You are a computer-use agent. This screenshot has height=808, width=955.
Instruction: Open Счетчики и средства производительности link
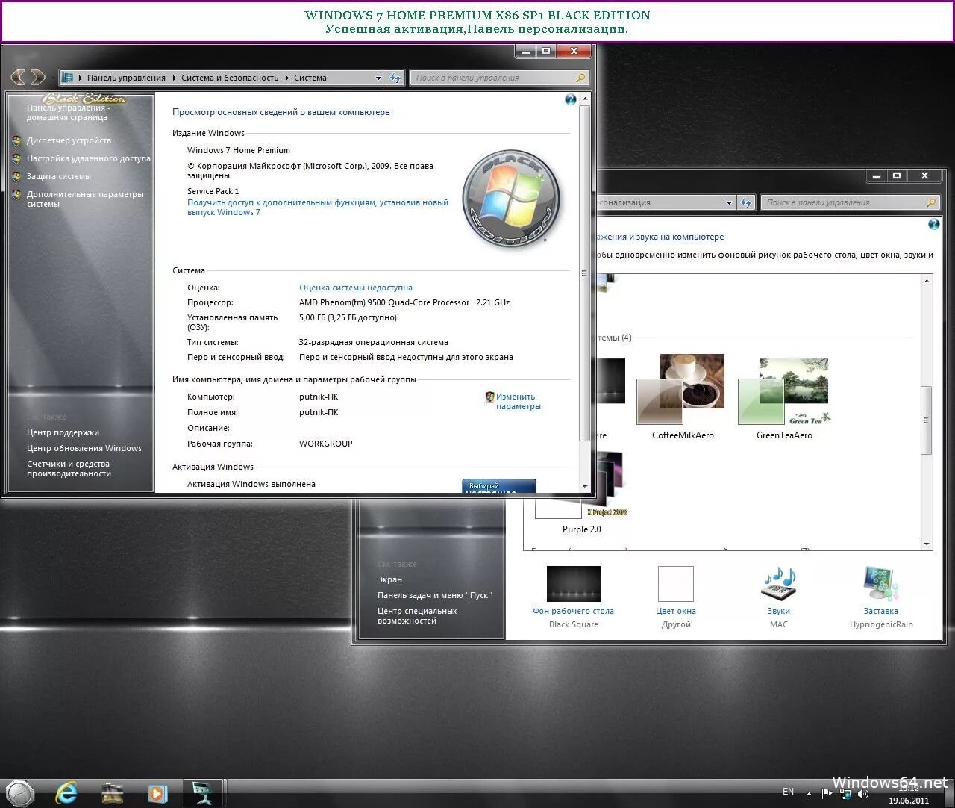tap(69, 468)
